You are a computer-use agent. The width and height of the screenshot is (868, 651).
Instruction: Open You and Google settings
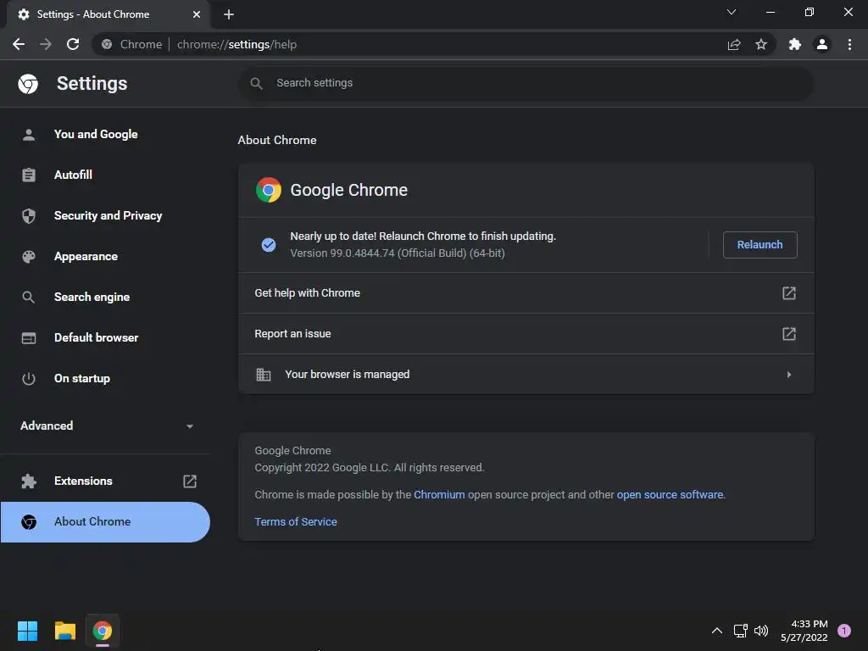point(105,135)
